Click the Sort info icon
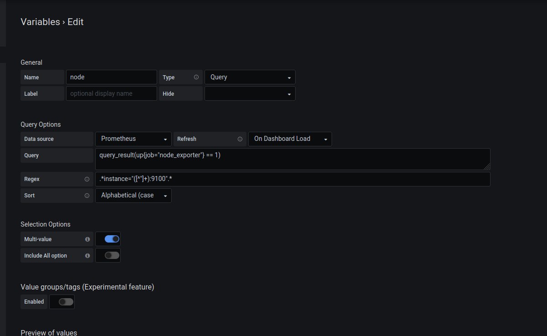 point(87,196)
